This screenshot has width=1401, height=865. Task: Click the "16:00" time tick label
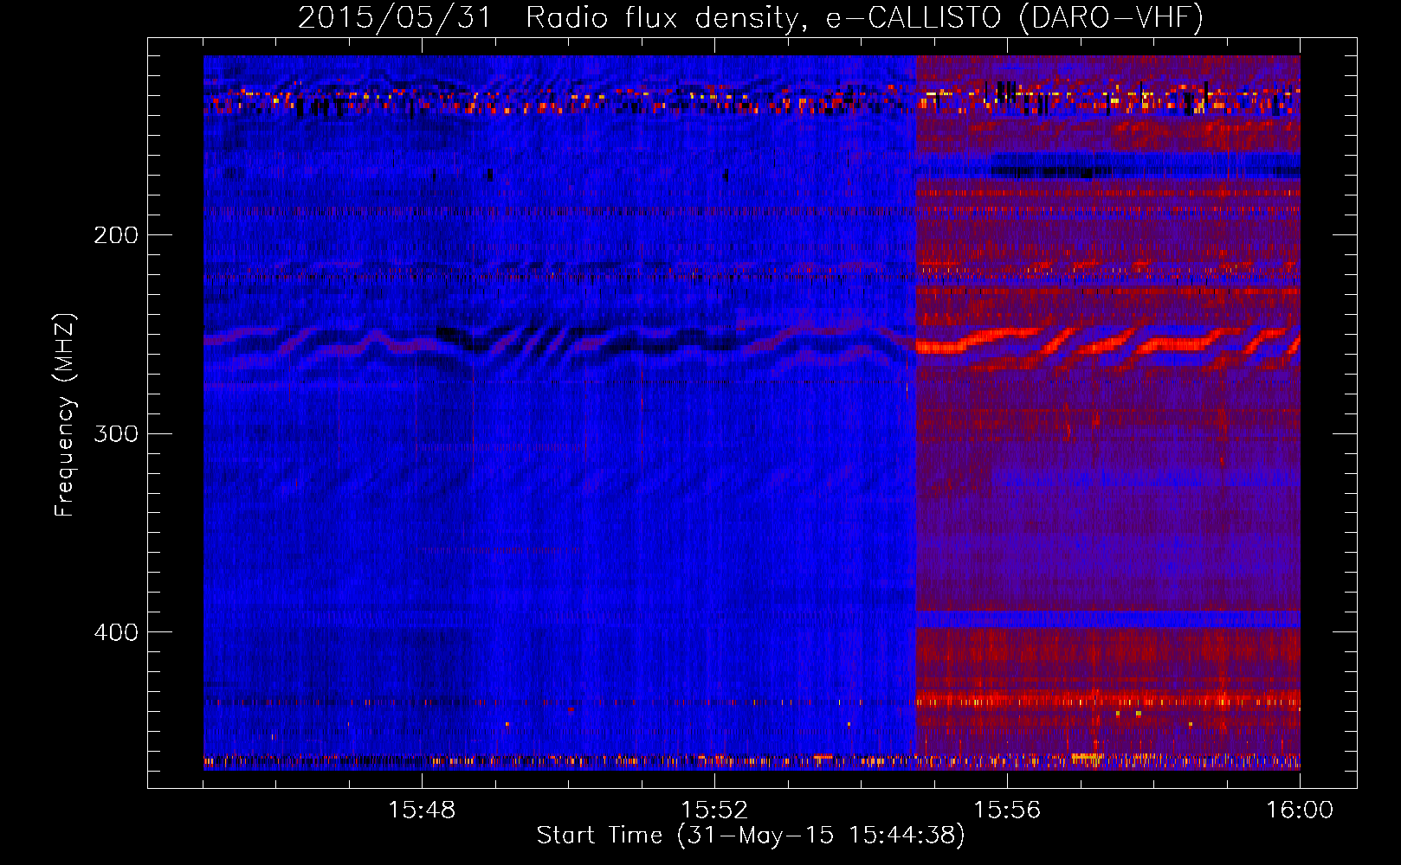tap(1300, 811)
